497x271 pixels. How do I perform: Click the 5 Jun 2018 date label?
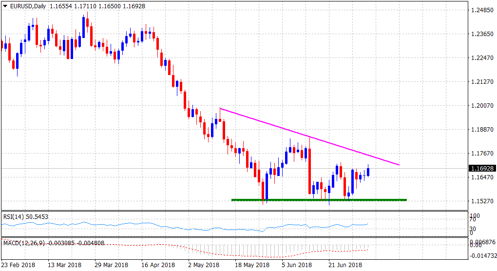(297, 265)
